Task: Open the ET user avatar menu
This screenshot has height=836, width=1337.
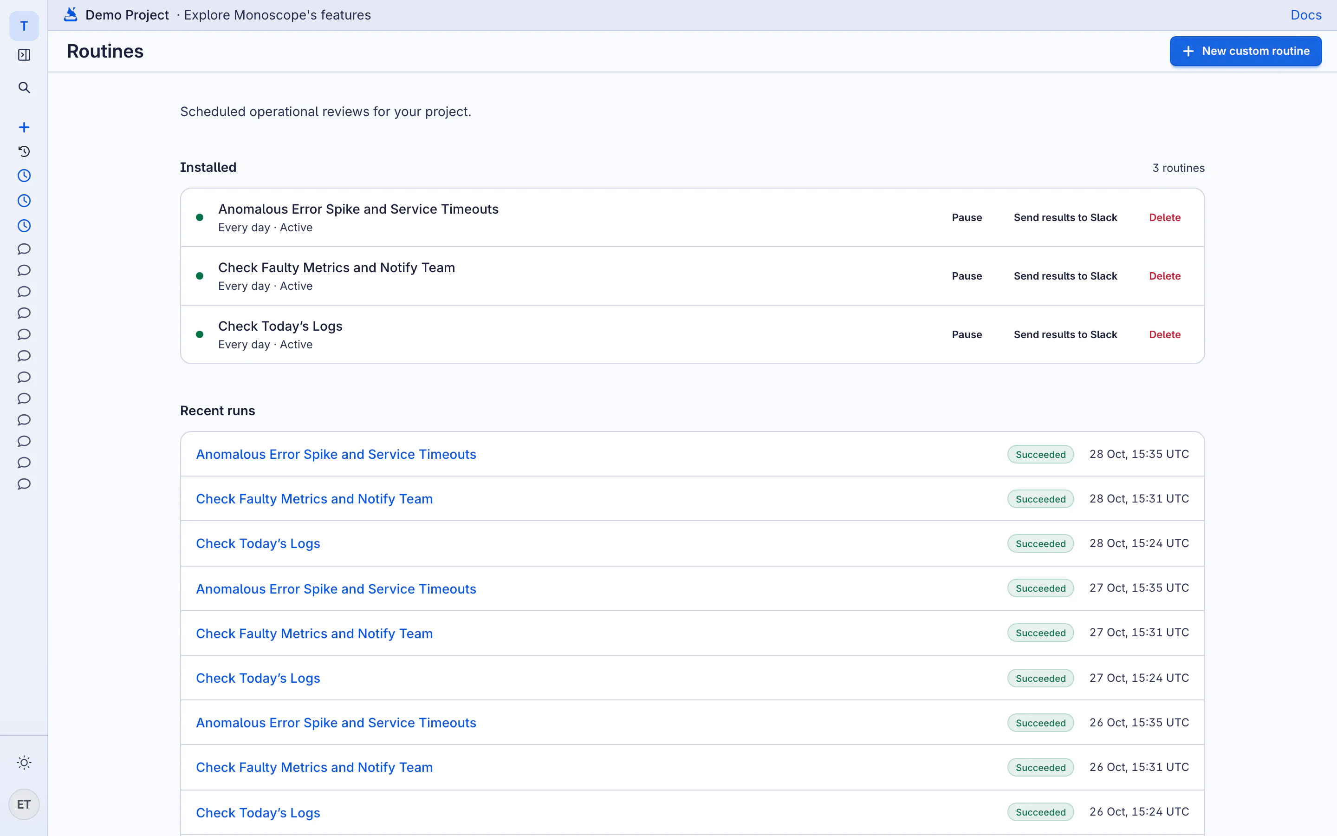Action: coord(24,804)
